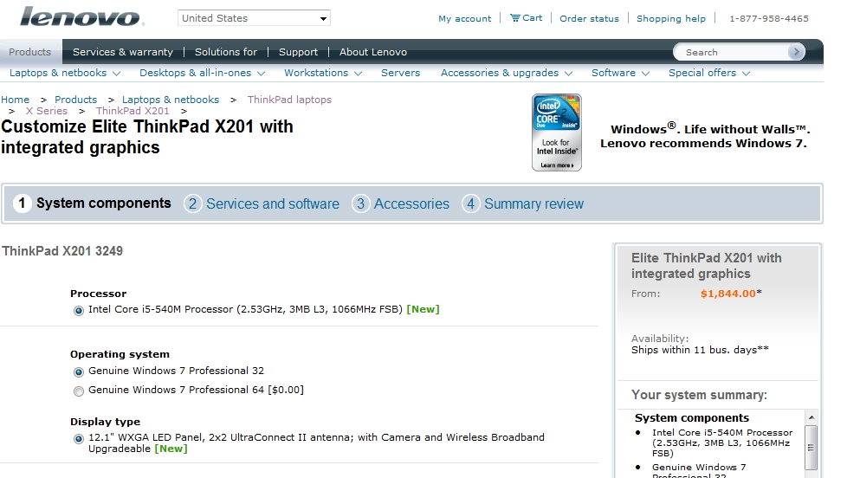The width and height of the screenshot is (847, 478).
Task: Click "Ships within 11 bus. days" text
Action: [x=700, y=350]
